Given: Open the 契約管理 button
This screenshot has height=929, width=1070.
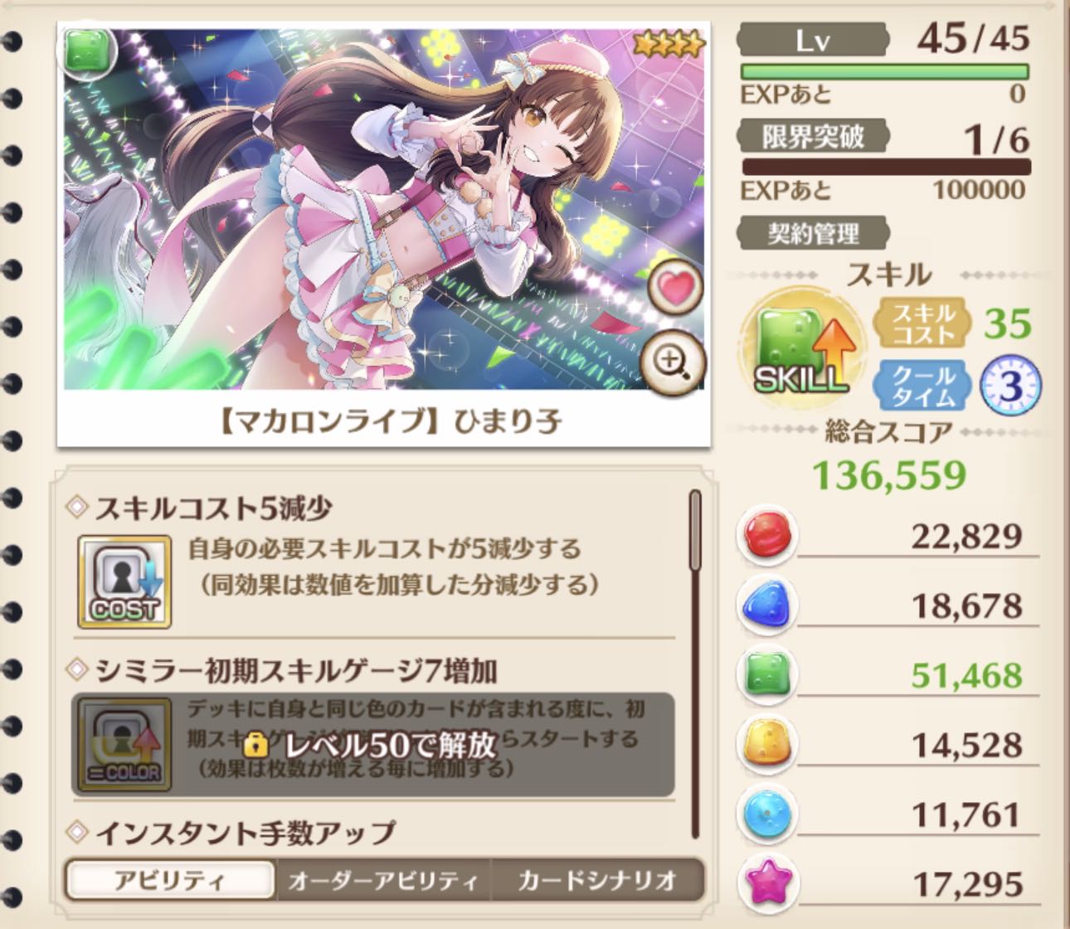Looking at the screenshot, I should [813, 234].
